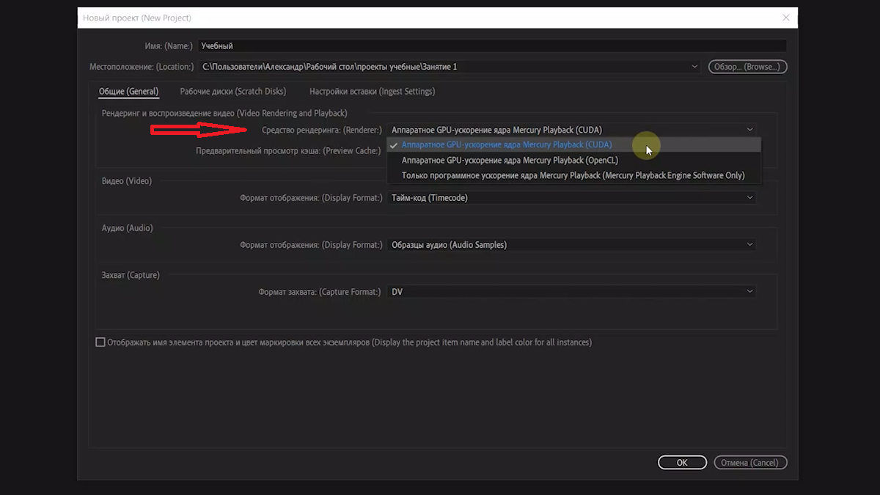The image size is (880, 495).
Task: Enable display project item name for all instances
Action: 100,342
